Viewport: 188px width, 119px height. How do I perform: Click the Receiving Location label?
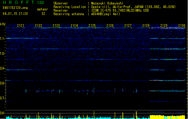coord(70,7)
